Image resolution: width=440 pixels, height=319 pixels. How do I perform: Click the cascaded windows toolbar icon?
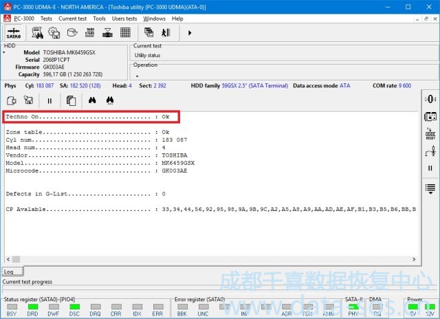[x=149, y=32]
